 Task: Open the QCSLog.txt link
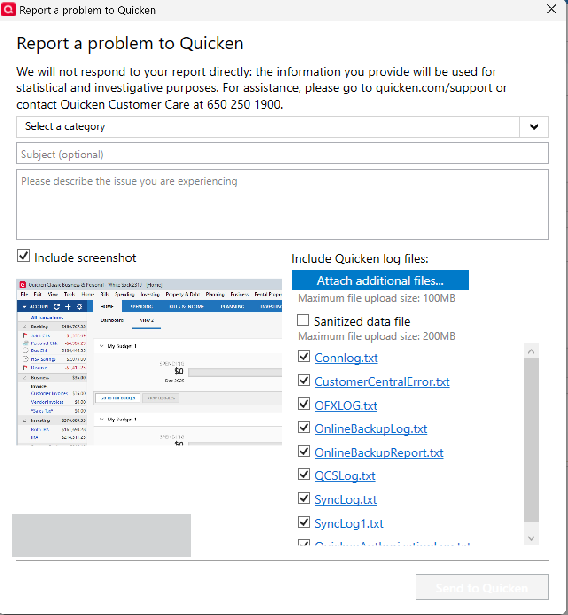(x=345, y=476)
